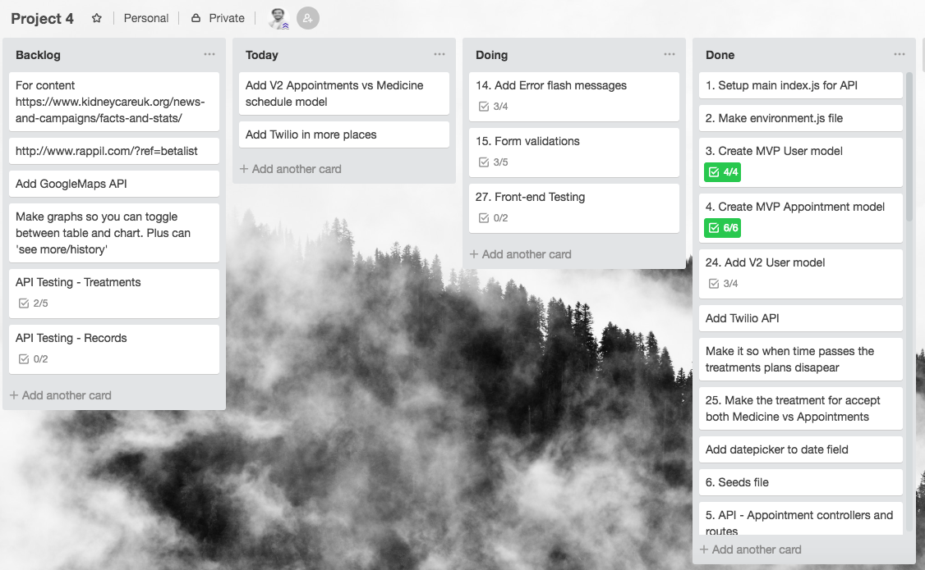Open the Make graphs toggle card

pyautogui.click(x=114, y=233)
